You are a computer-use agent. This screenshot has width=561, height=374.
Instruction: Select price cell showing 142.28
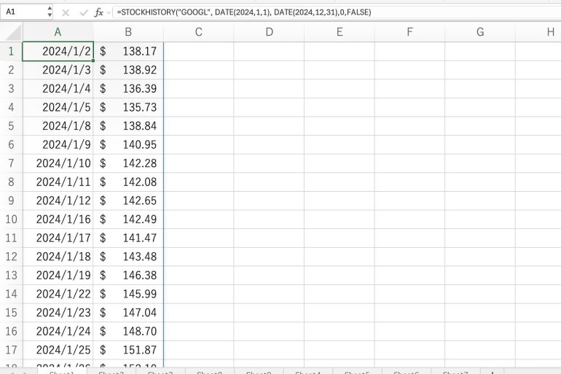coord(128,163)
